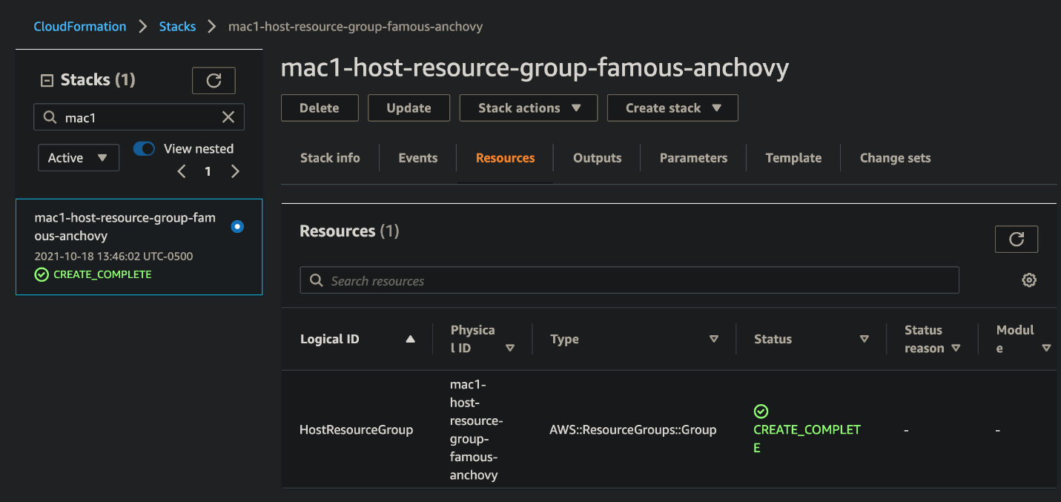Click the stack creation timestamp 2021-10-18

(x=114, y=256)
